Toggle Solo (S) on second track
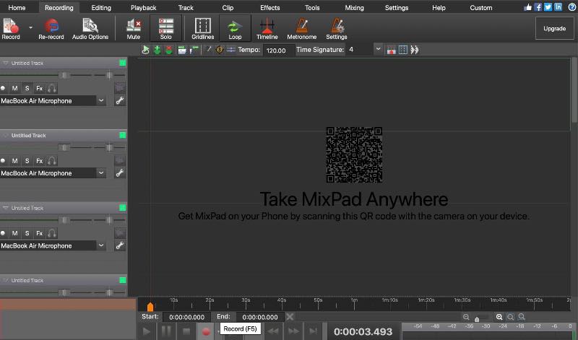Image resolution: width=578 pixels, height=340 pixels. pyautogui.click(x=27, y=160)
